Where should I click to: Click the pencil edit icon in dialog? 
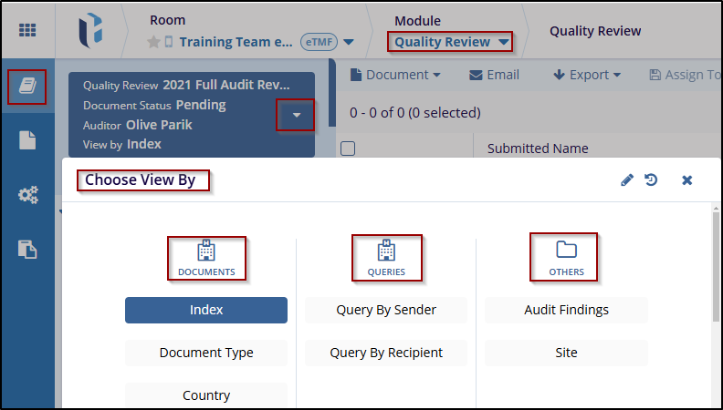click(x=627, y=180)
